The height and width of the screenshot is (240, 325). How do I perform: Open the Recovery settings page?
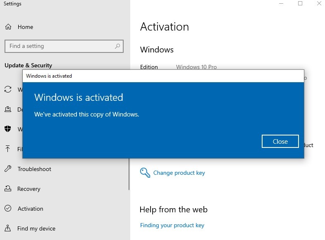point(29,189)
